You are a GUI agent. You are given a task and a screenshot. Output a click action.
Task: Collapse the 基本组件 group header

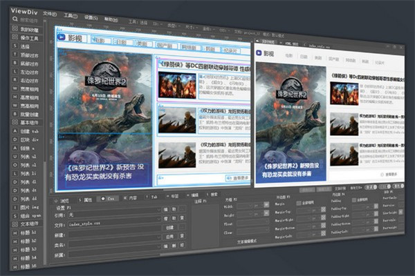26,122
